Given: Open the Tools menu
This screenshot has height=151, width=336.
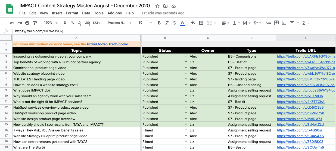Looking at the screenshot, I should click(99, 13).
